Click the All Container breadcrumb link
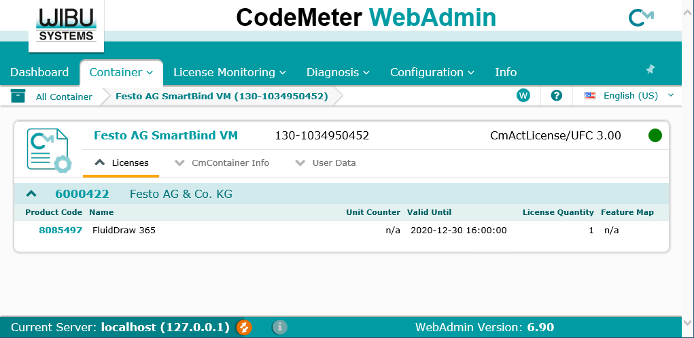 (64, 97)
